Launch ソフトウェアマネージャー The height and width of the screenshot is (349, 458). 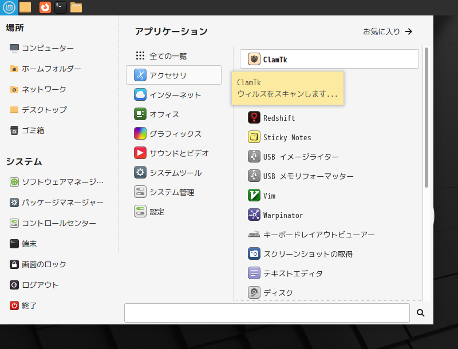[57, 182]
